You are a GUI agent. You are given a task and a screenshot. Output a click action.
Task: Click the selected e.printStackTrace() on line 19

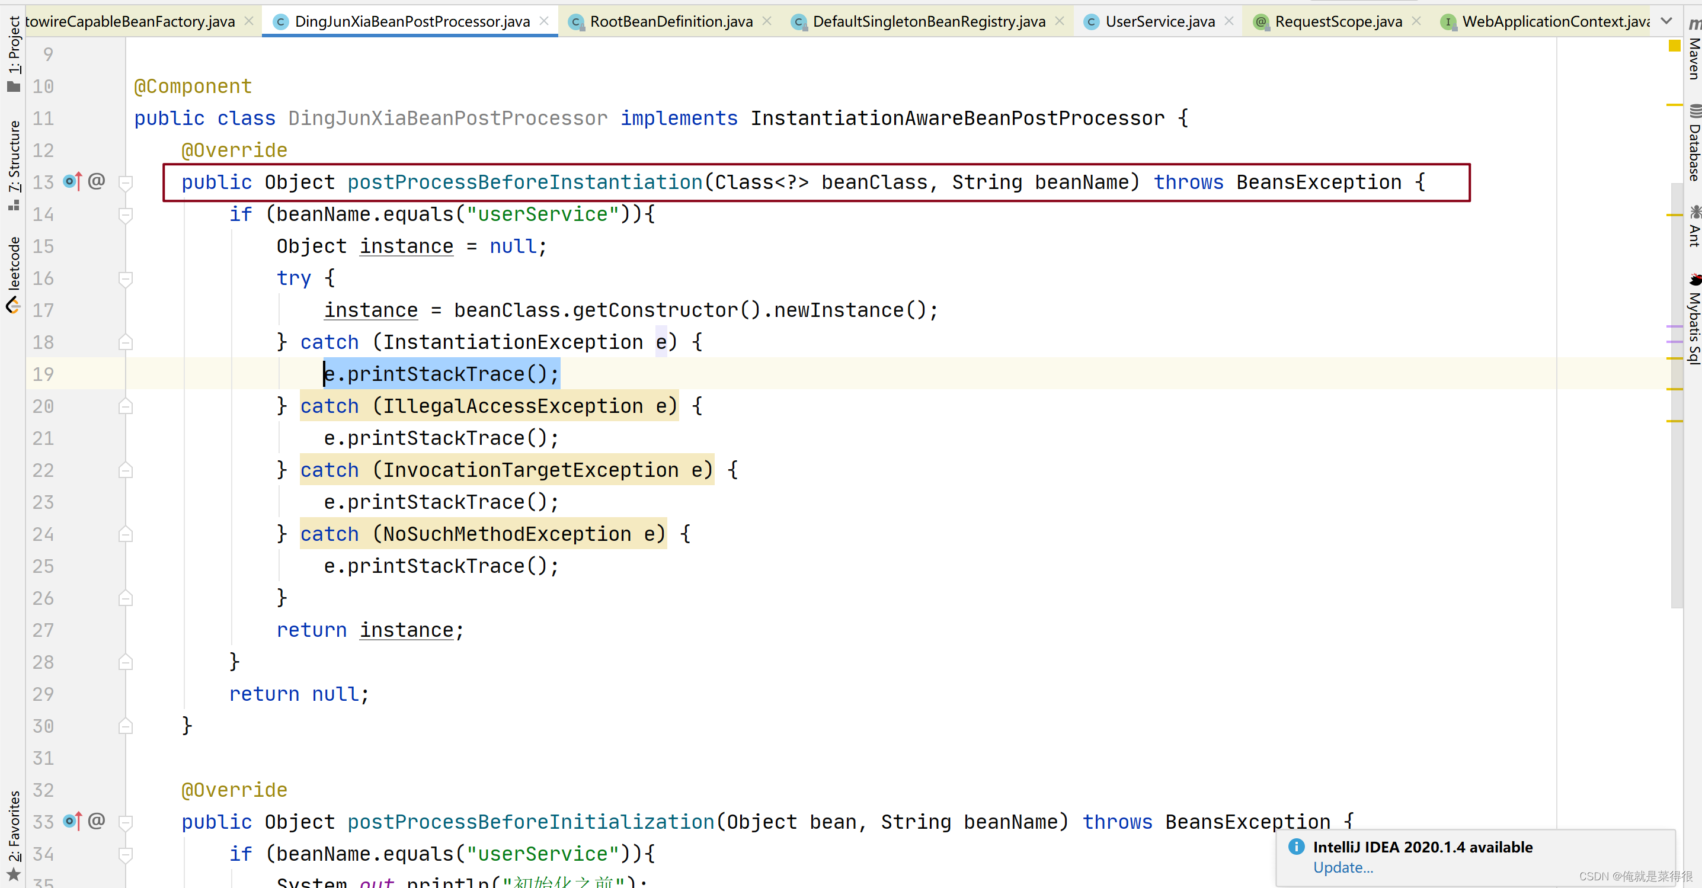click(x=442, y=374)
